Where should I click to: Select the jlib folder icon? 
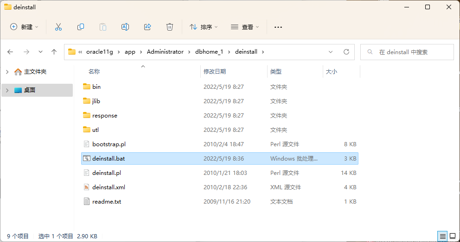coord(87,101)
